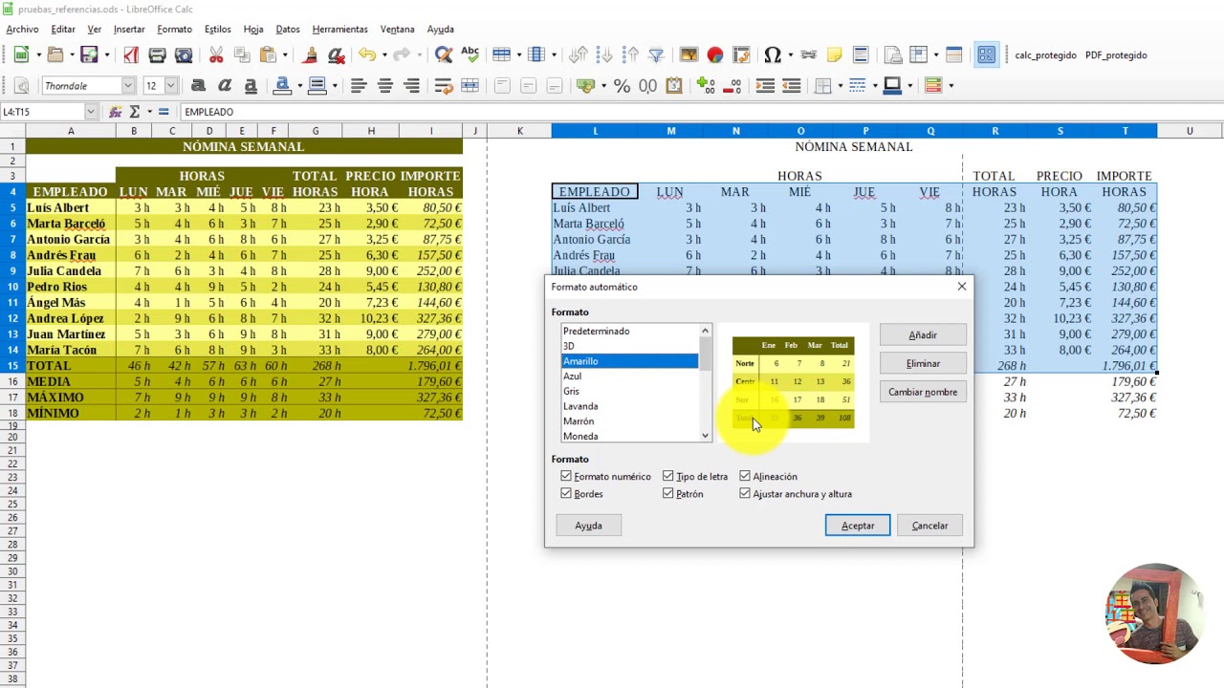Click the Wrap Text icon
The height and width of the screenshot is (688, 1224).
[443, 86]
